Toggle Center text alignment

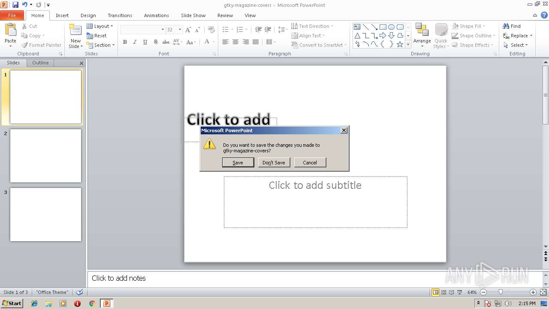235,42
